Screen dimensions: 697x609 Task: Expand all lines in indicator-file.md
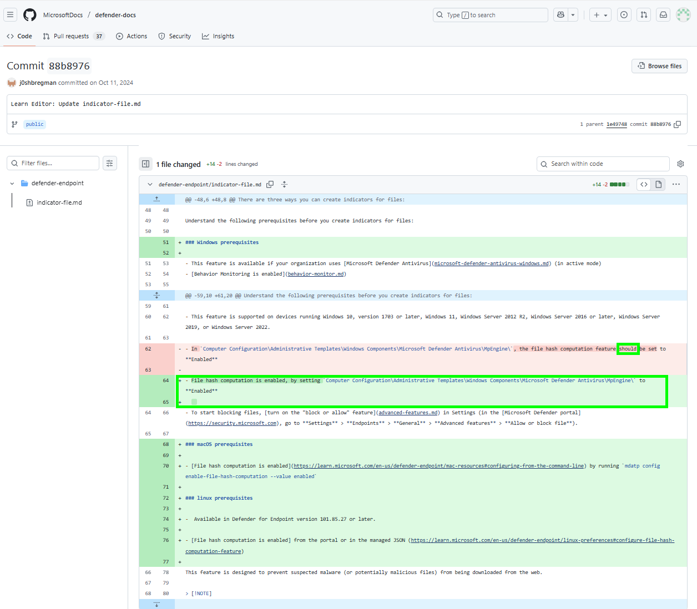[284, 184]
